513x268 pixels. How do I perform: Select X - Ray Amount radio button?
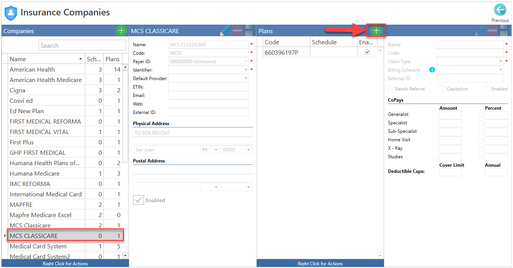point(435,149)
